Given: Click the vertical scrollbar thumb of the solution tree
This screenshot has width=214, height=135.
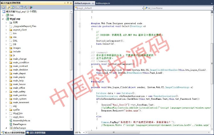Looking at the screenshot, I should click(71, 41).
